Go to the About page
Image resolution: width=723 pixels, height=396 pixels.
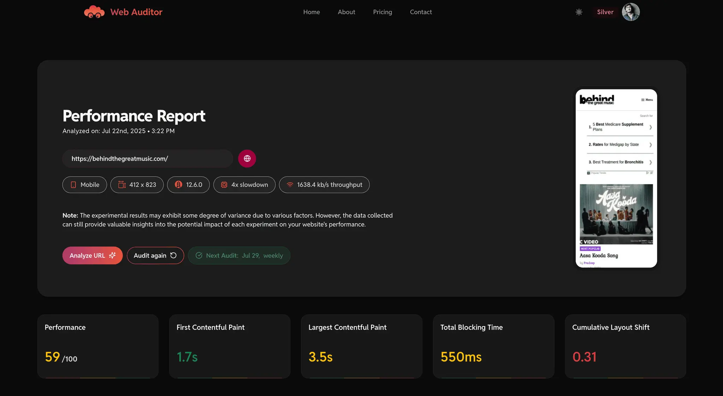[x=346, y=12]
